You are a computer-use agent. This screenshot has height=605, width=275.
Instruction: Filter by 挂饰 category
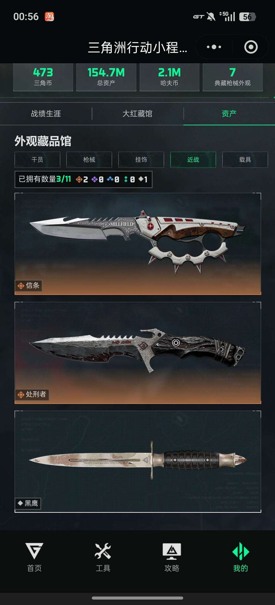[x=141, y=160]
